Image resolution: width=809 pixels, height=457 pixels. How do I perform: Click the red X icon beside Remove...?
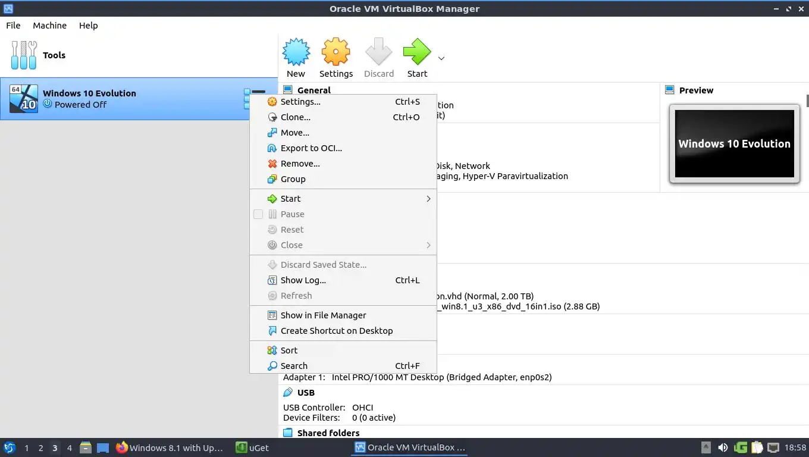[272, 164]
